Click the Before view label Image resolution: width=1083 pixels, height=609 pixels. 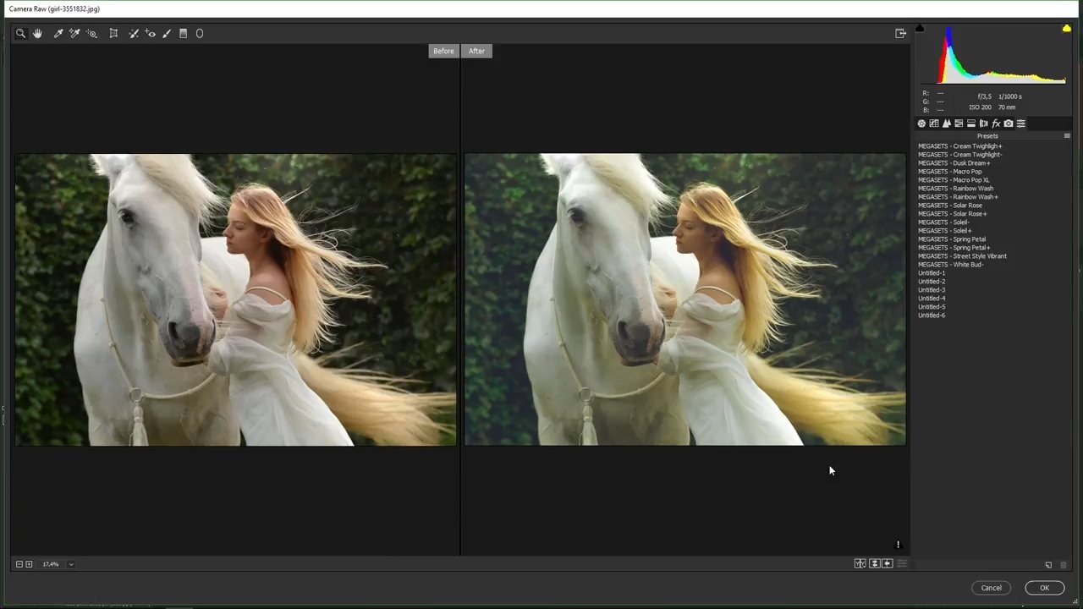click(x=443, y=51)
